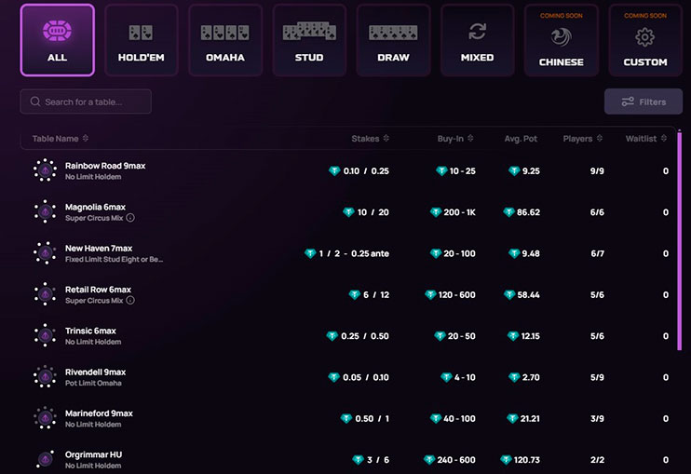Click the info icon on Retail Row's Super Circus Mix
Viewport: 691px width, 474px height.
130,301
